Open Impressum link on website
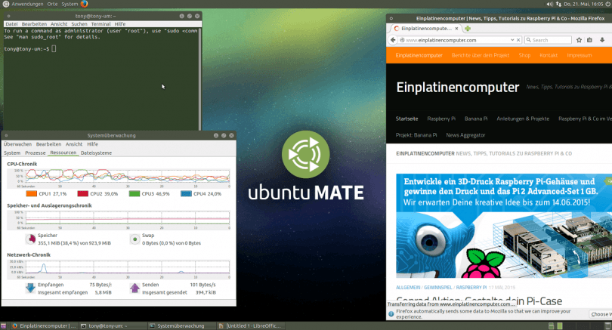Viewport: 612px width, 330px height. click(580, 55)
